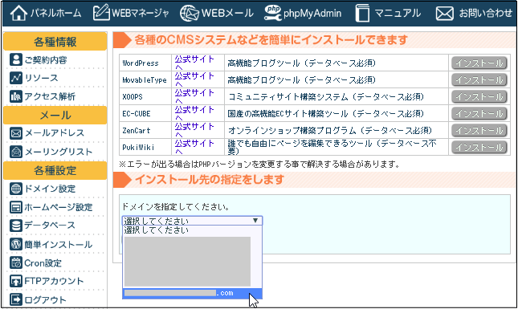Click the phpMyAdmin php wrench icon
Image resolution: width=518 pixels, height=309 pixels.
273,13
